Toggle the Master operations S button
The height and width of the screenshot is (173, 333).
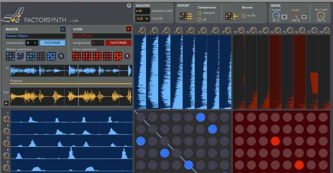click(x=61, y=56)
